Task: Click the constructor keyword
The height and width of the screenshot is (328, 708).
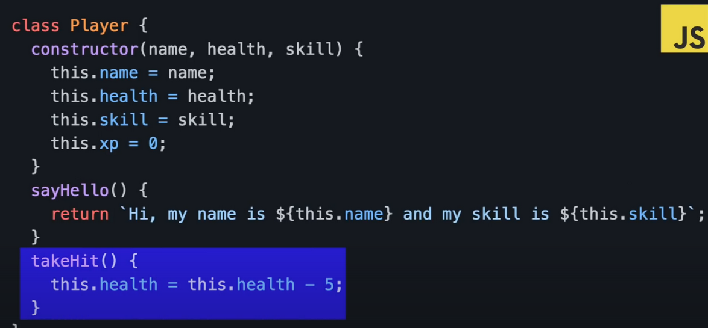Action: [84, 49]
